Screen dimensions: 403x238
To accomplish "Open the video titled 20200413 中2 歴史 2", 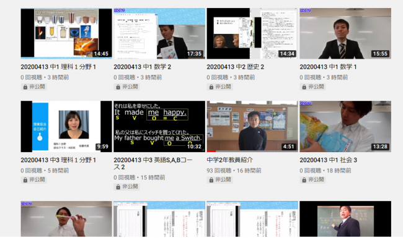I will (236, 67).
